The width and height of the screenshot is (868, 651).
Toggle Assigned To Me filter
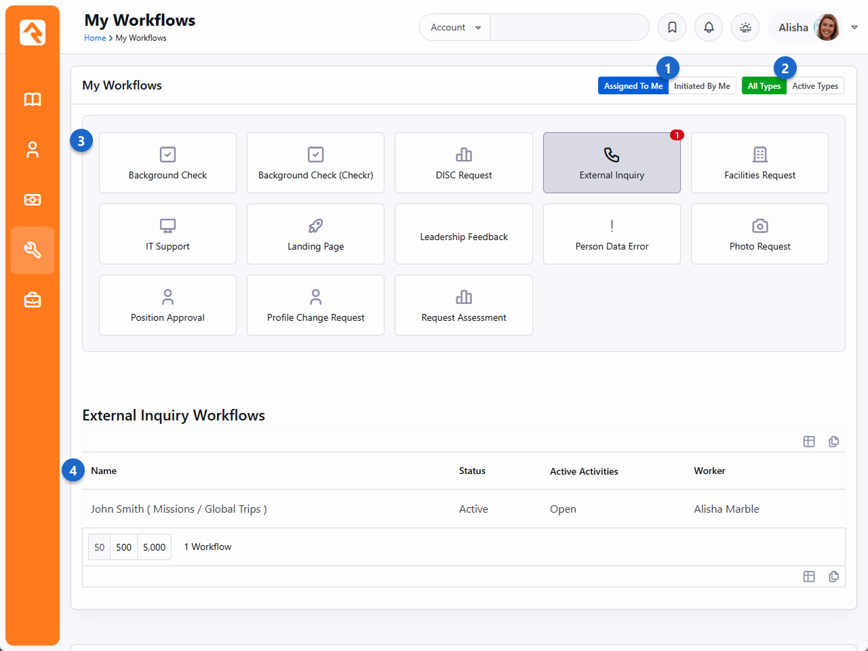coord(633,86)
